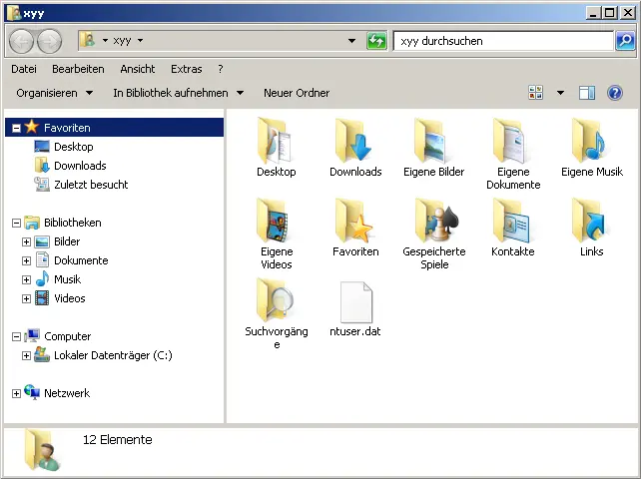Open the Organisieren dropdown menu
The height and width of the screenshot is (479, 641).
tap(54, 93)
